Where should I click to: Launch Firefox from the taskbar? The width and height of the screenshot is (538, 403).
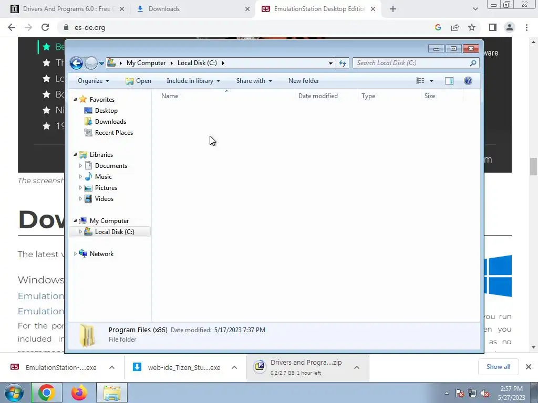pyautogui.click(x=79, y=393)
